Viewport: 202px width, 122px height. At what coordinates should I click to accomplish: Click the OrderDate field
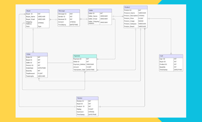[x=30, y=68]
